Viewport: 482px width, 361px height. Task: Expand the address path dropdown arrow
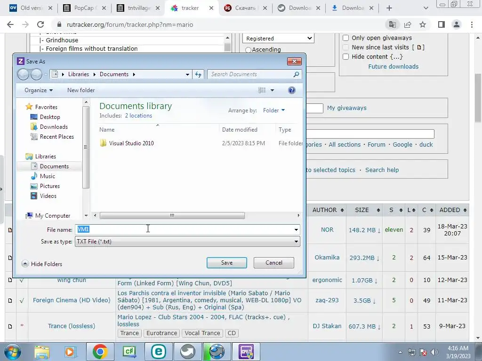coord(187,74)
